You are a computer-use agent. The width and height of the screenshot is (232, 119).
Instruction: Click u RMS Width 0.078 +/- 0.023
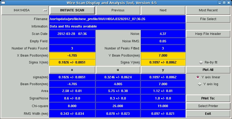click(x=118, y=114)
